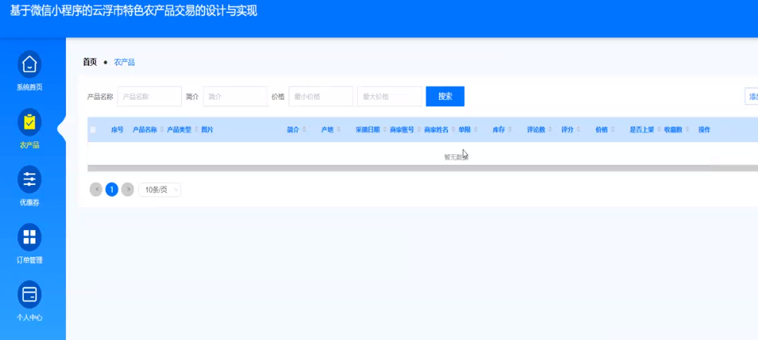Viewport: 758px width, 340px height.
Task: Sort table by 产地 column arrows
Action: tap(339, 130)
